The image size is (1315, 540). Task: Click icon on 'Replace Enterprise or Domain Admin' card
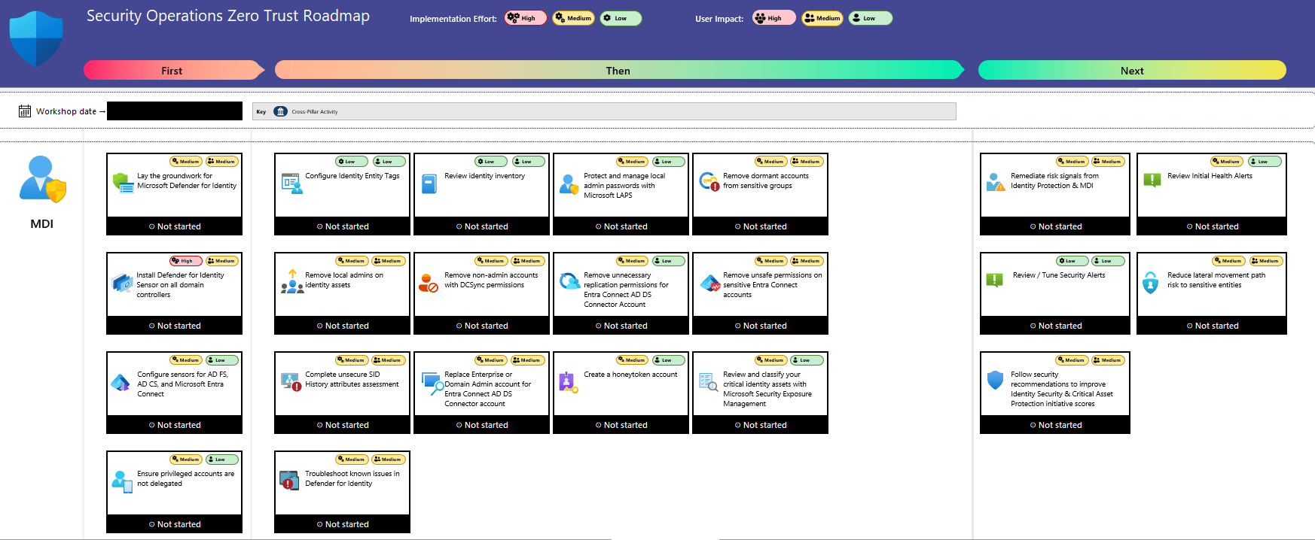coord(432,384)
